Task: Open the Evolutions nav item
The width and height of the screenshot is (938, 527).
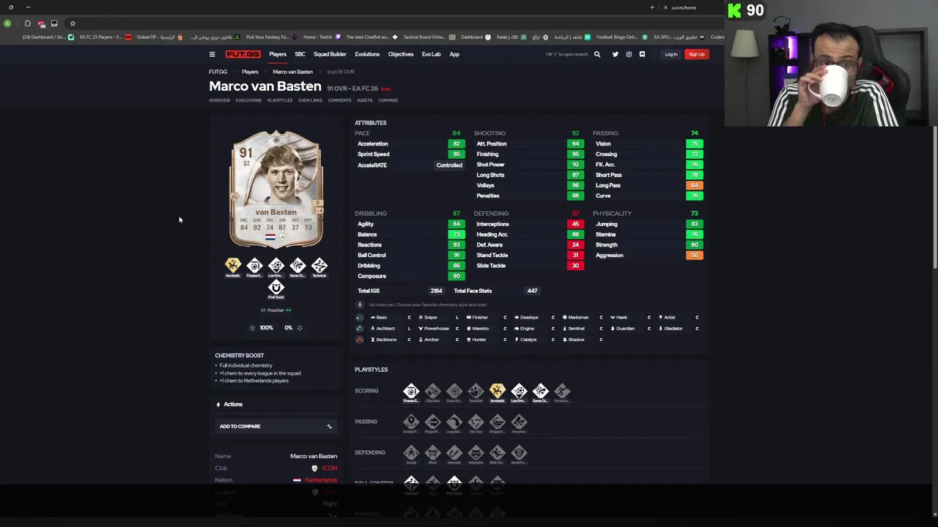Action: coord(367,54)
